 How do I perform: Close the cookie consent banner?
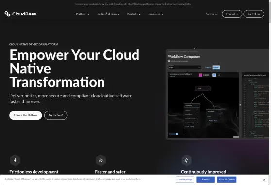click(264, 180)
